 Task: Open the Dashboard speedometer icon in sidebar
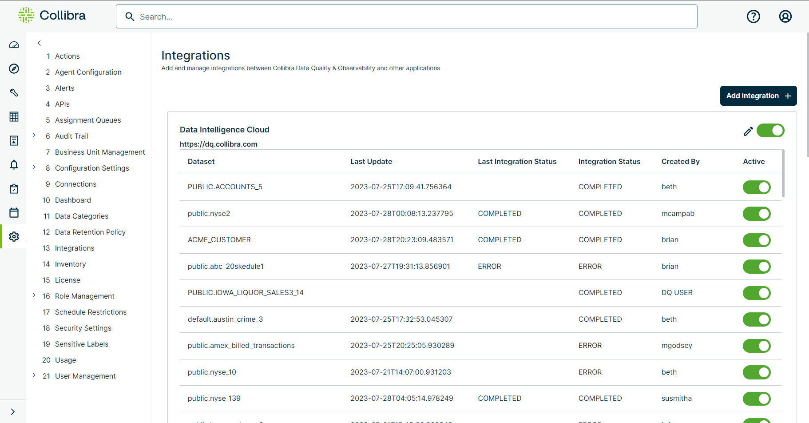pyautogui.click(x=14, y=45)
